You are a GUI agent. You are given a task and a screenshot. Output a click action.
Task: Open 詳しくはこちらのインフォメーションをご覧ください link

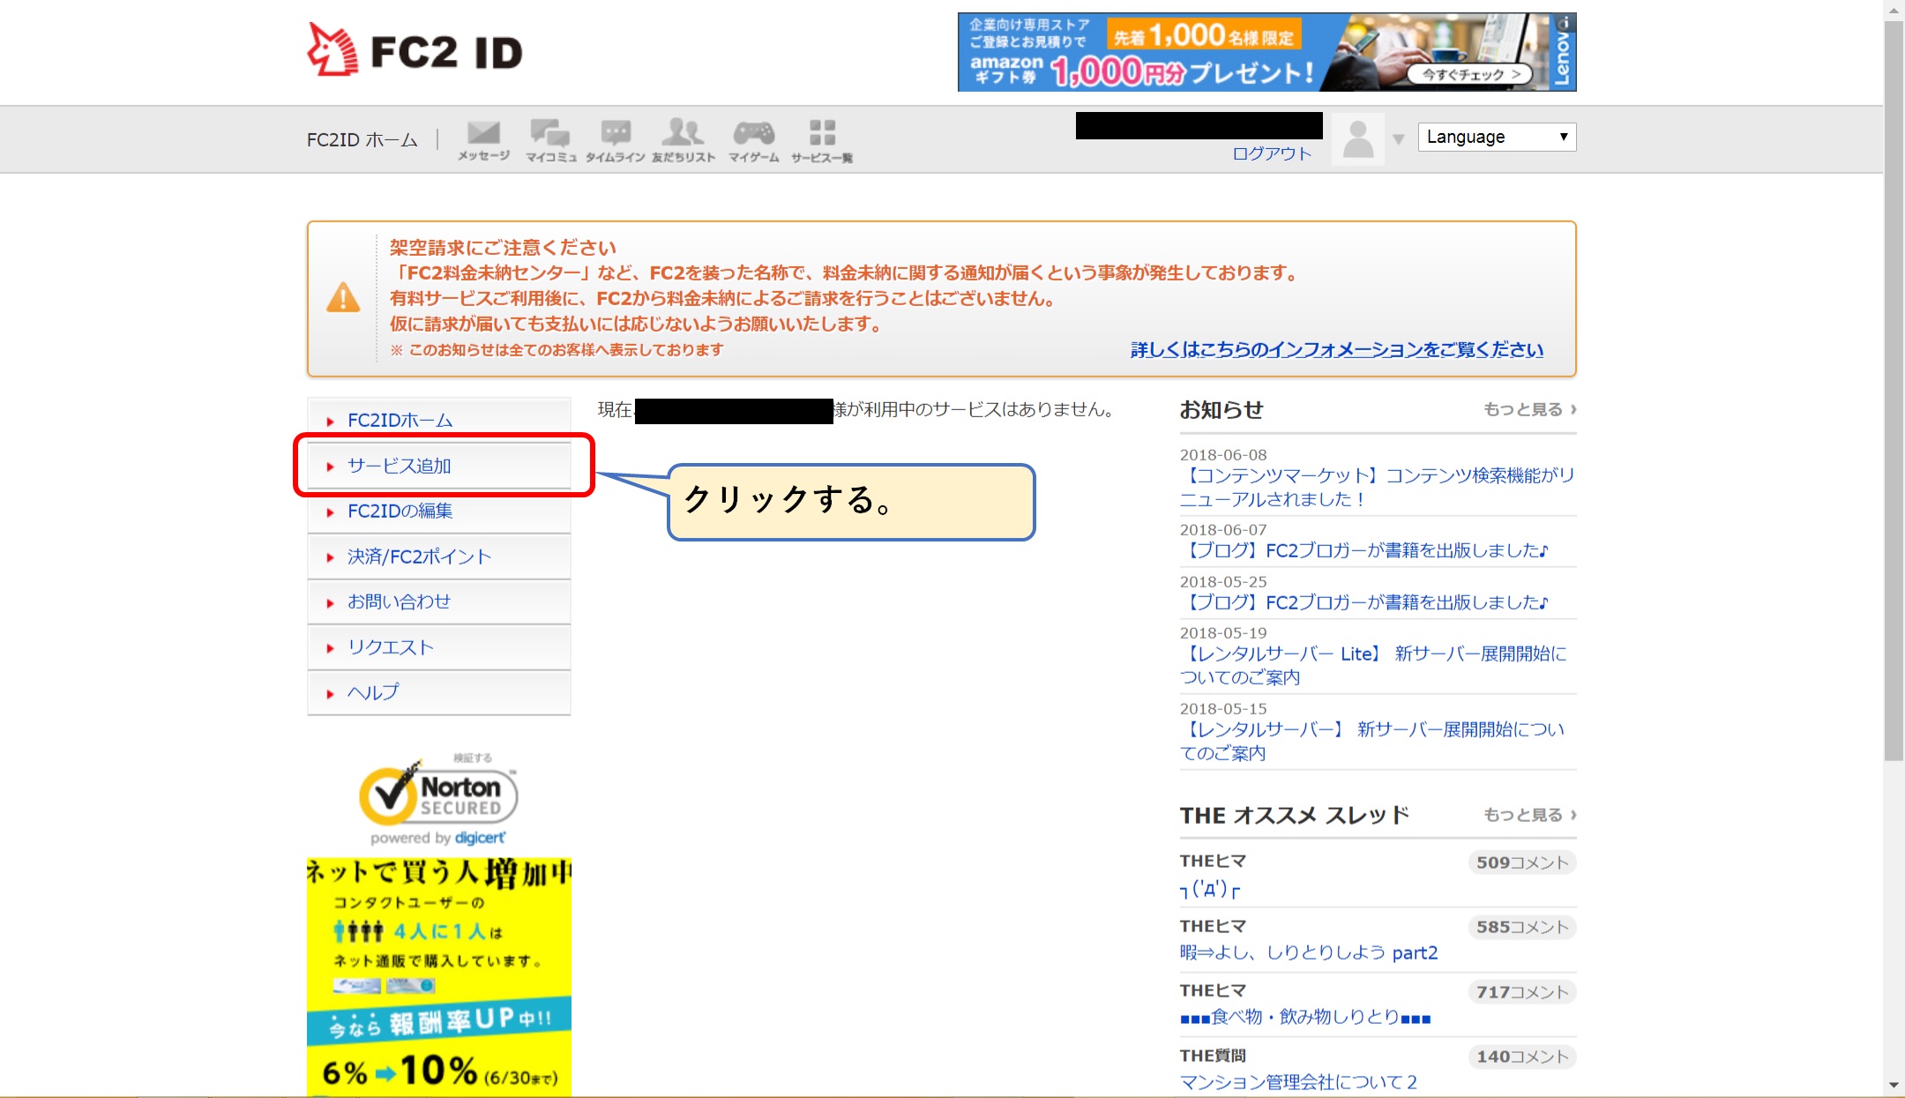(x=1333, y=348)
